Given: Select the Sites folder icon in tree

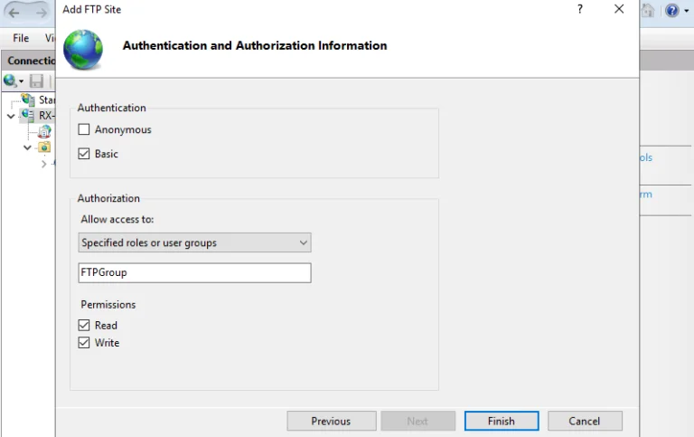Looking at the screenshot, I should pyautogui.click(x=44, y=147).
